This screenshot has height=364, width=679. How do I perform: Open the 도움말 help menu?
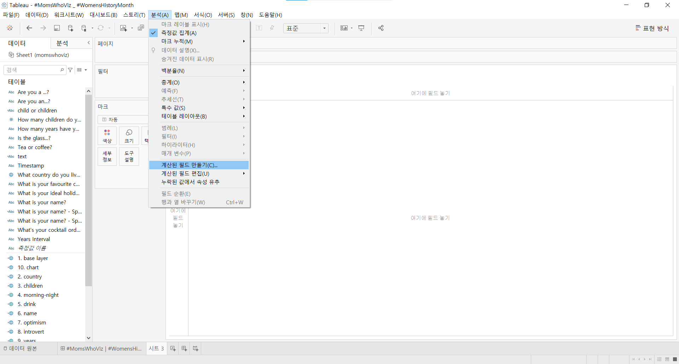(271, 15)
